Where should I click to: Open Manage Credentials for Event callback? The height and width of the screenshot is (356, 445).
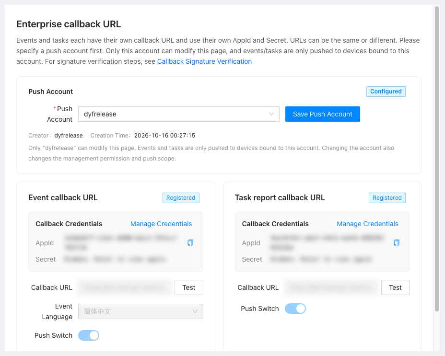(x=161, y=224)
